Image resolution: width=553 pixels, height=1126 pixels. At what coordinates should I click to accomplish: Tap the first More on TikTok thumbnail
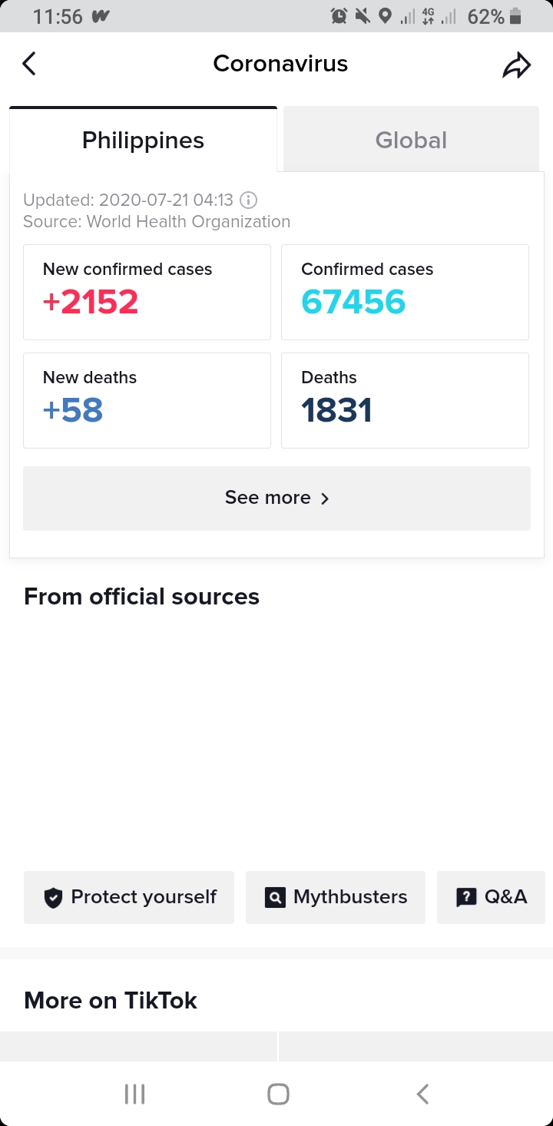[x=138, y=1046]
